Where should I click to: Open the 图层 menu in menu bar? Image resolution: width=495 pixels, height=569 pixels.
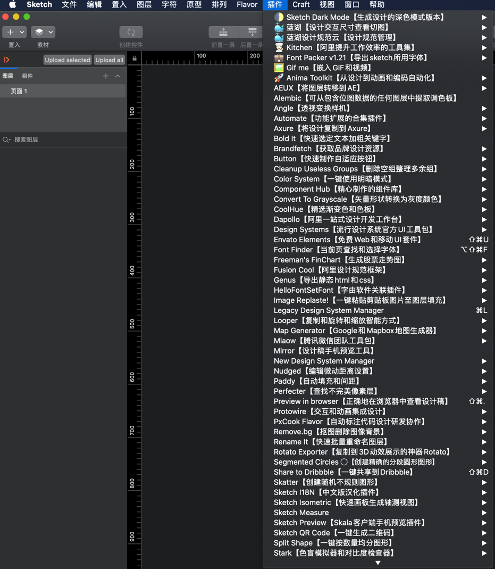pos(144,5)
